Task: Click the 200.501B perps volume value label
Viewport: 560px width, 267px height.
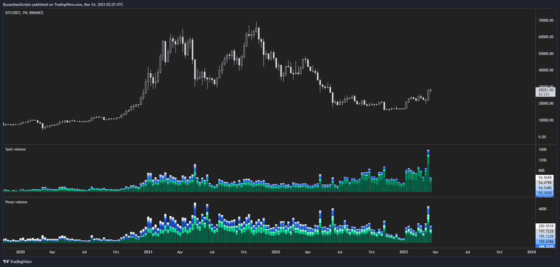Action: 546,225
